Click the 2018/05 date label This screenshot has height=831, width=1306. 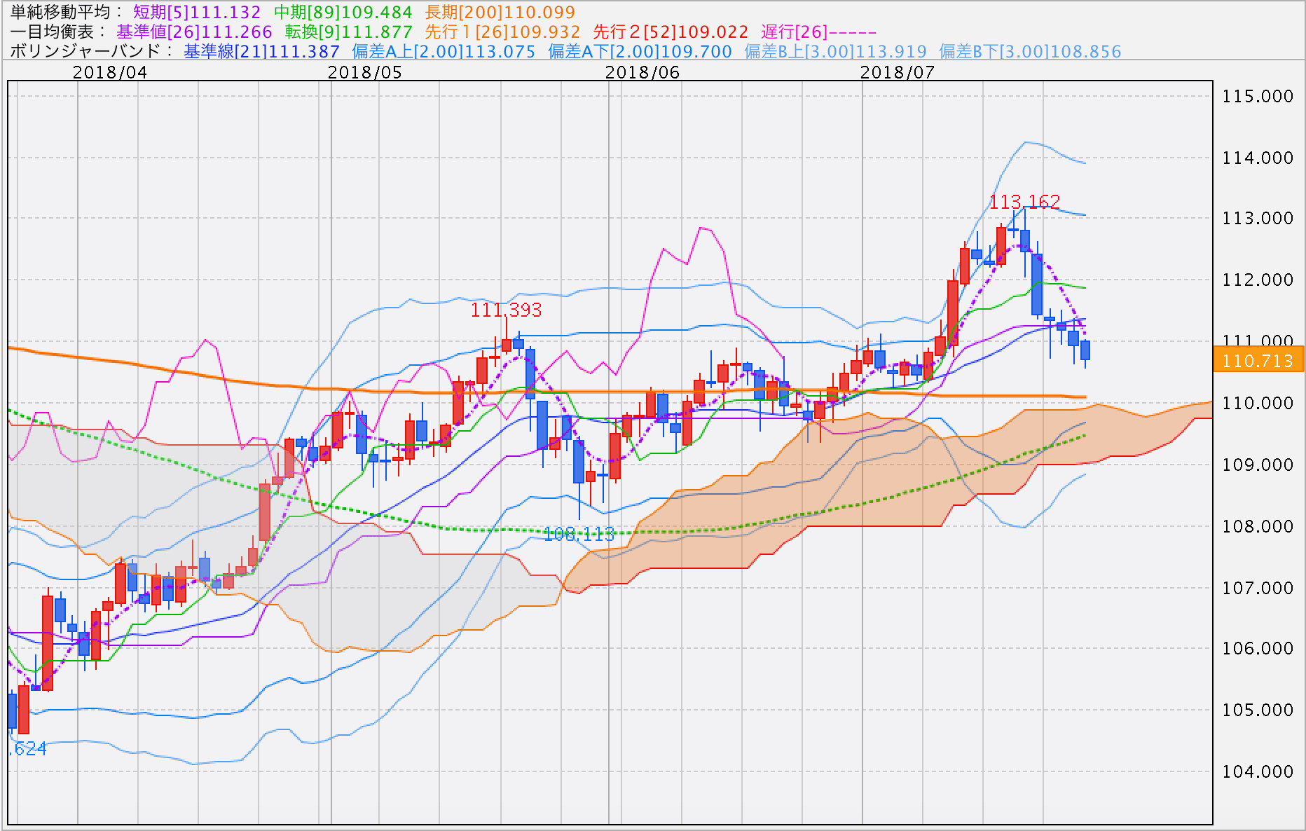tap(365, 72)
